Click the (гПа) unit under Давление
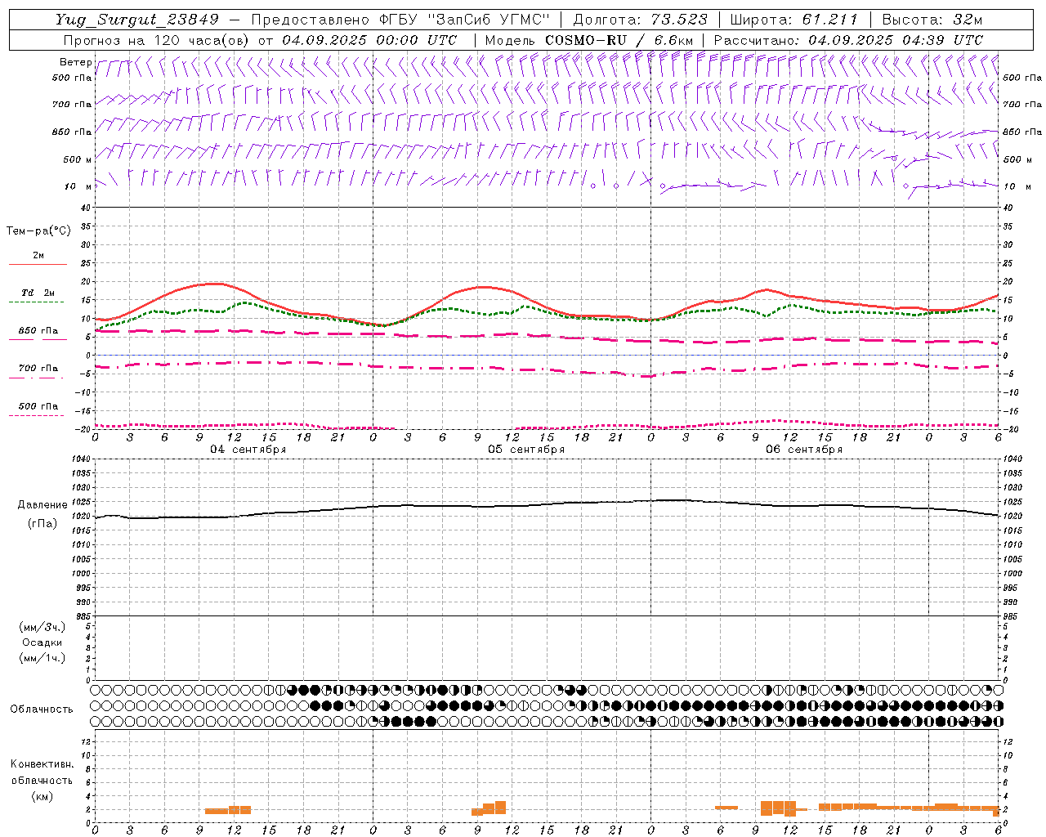The image size is (1046, 837). (x=42, y=524)
